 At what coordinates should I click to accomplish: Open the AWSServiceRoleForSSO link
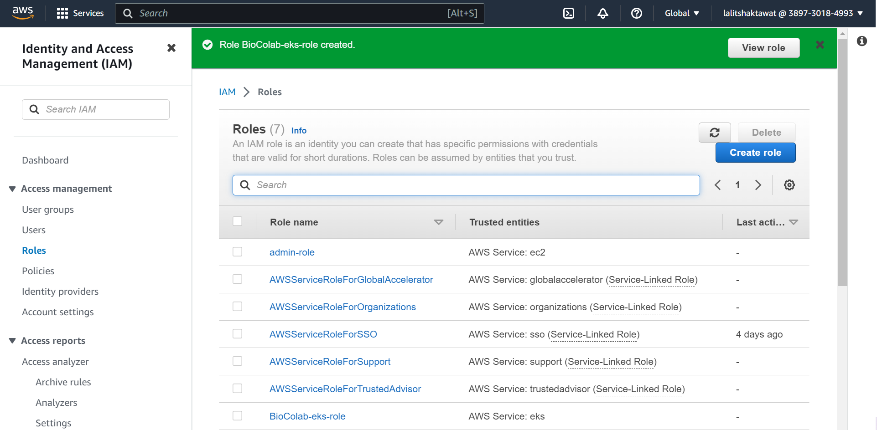tap(323, 334)
